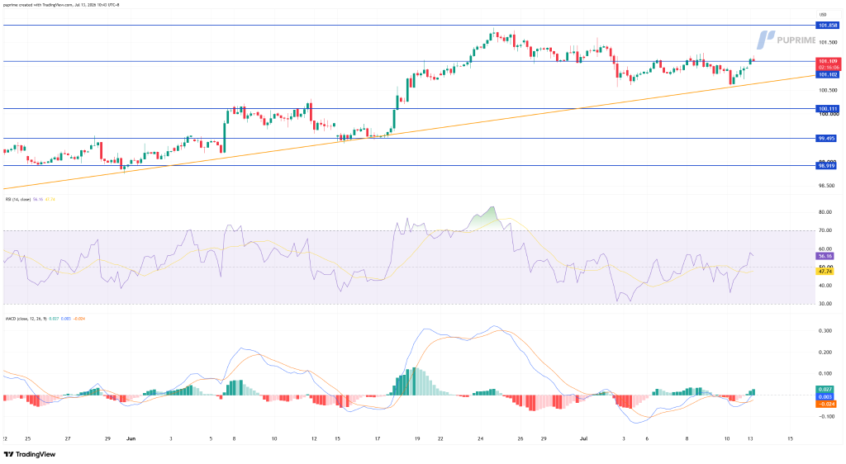846x464 pixels.
Task: Click the RSI 80.00 scale value
Action: (x=825, y=212)
